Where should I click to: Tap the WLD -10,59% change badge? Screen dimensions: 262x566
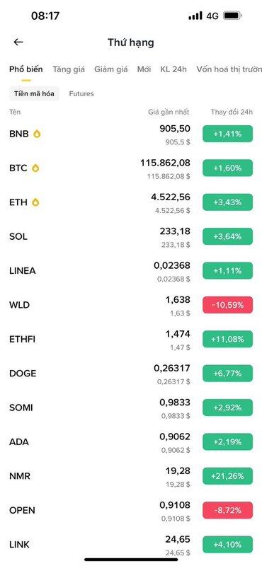[228, 305]
